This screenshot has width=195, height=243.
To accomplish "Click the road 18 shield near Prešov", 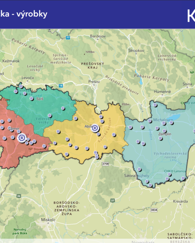I will 61,86.
